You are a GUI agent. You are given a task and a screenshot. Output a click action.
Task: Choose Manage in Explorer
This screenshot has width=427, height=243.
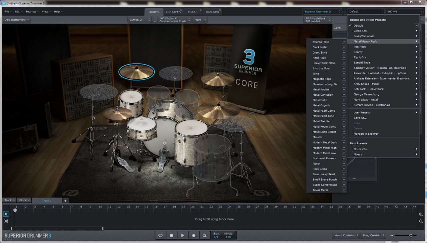[366, 134]
